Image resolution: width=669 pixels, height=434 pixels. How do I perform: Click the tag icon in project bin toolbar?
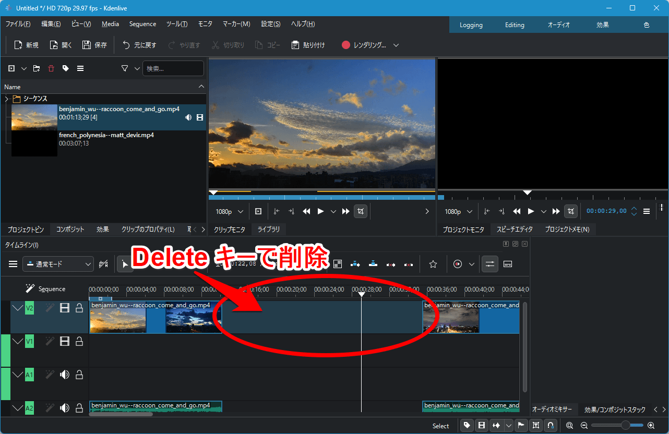point(65,68)
